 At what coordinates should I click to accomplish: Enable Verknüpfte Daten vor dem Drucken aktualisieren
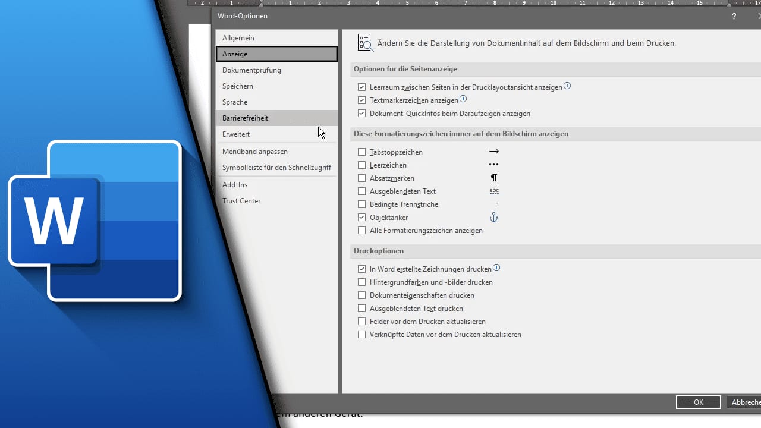tap(362, 335)
